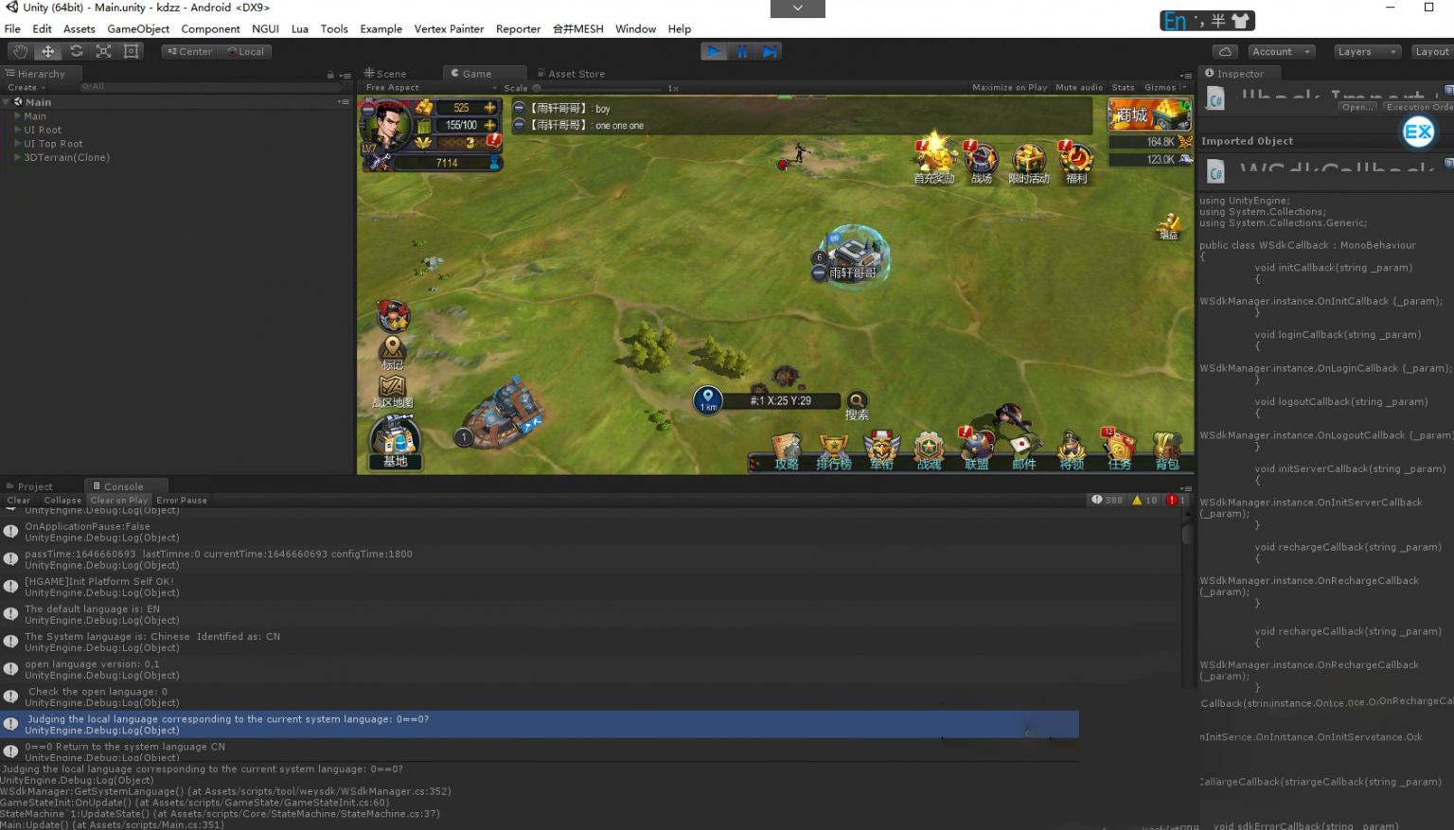Viewport: 1454px width, 830px height.
Task: Open the Gizmos dropdown
Action: [1164, 87]
